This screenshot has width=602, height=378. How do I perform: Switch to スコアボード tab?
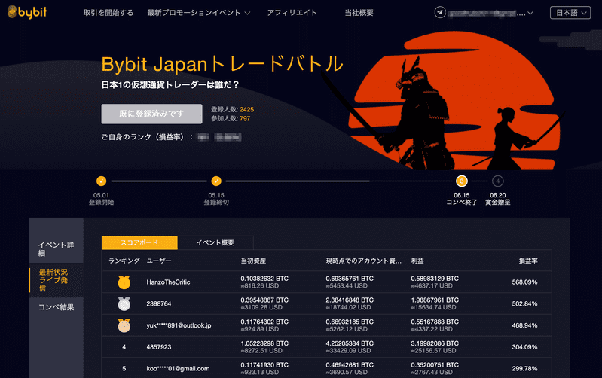click(139, 242)
